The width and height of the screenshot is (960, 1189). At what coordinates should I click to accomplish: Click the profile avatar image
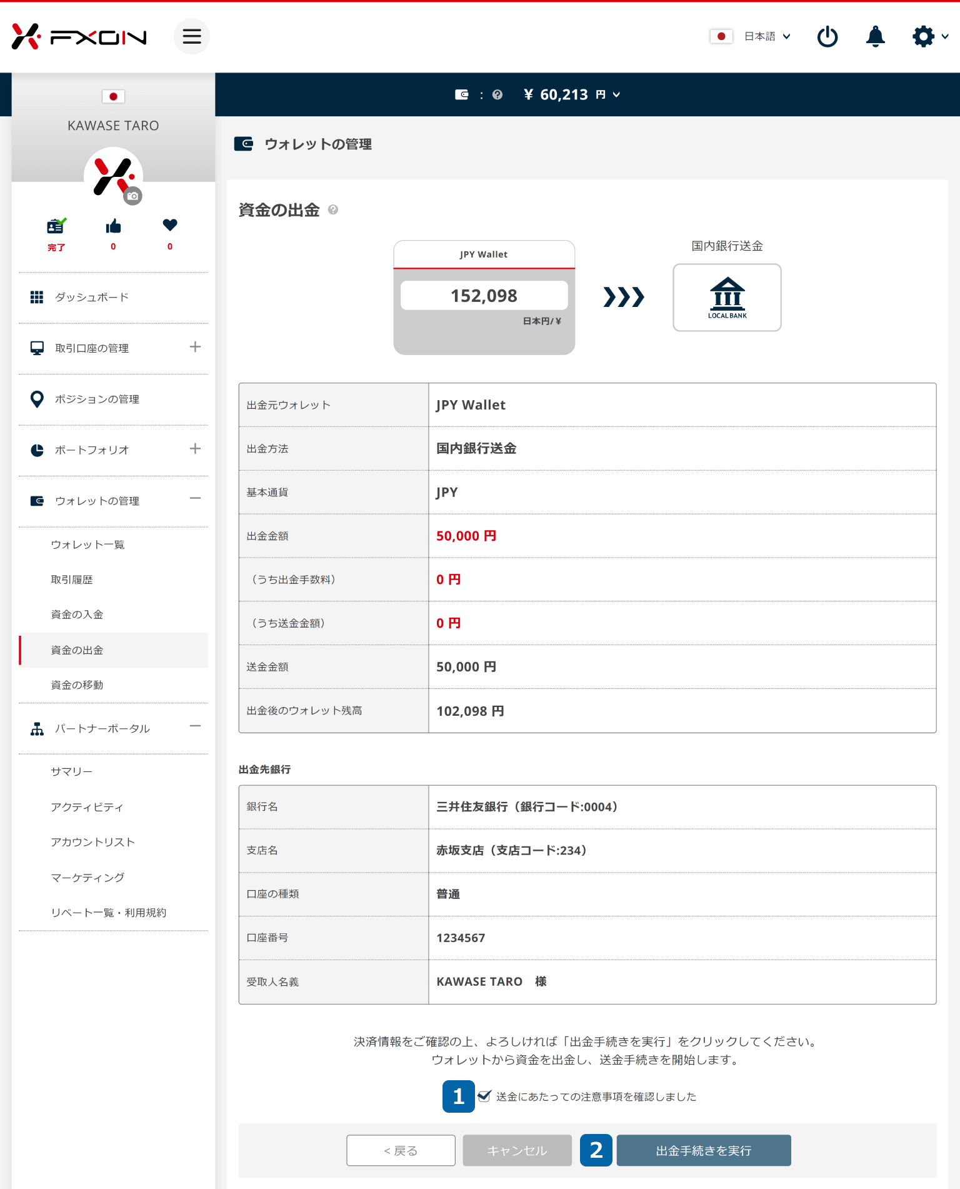coord(112,176)
